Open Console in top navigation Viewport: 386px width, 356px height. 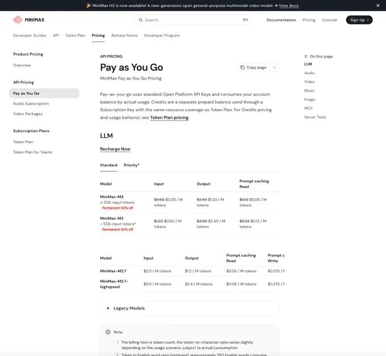coord(329,20)
